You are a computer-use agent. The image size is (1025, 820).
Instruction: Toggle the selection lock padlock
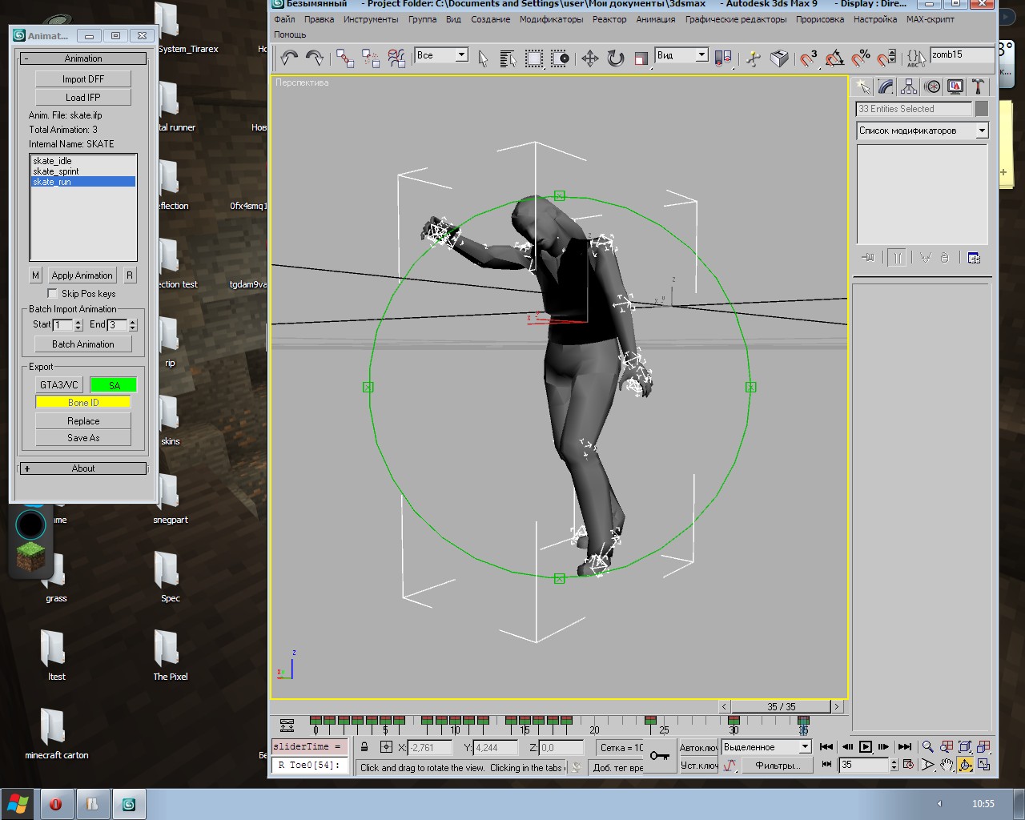tap(364, 747)
